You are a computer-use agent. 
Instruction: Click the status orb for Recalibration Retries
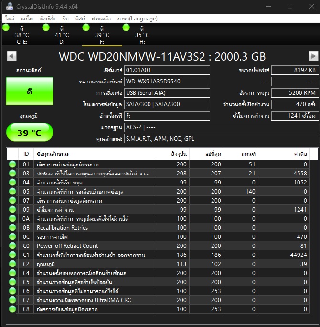click(12, 228)
